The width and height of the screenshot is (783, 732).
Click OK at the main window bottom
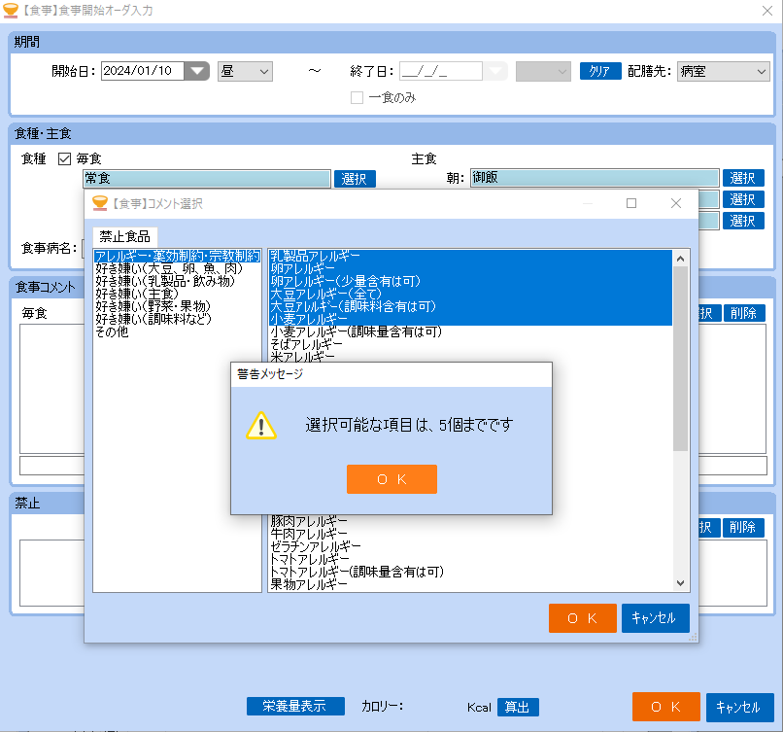[665, 707]
